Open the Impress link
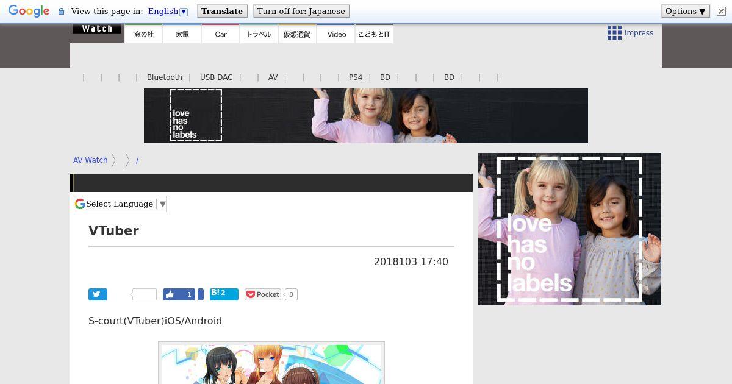This screenshot has width=732, height=384. [x=639, y=33]
